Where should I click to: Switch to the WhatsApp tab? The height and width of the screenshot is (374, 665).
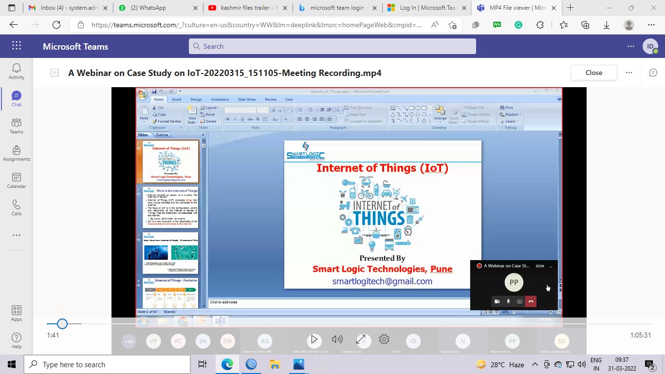pyautogui.click(x=157, y=8)
